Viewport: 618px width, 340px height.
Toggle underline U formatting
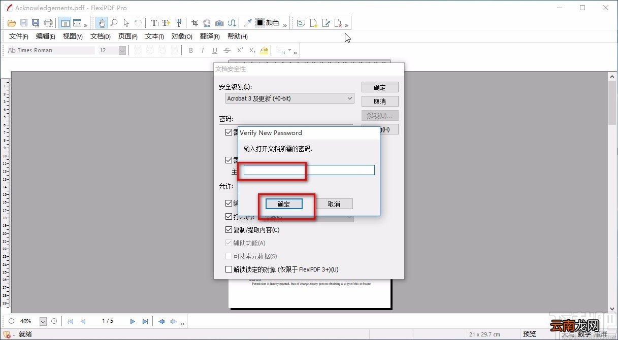coord(215,50)
